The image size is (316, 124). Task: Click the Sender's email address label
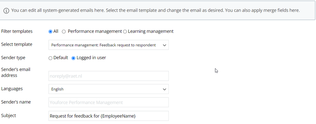(x=16, y=72)
